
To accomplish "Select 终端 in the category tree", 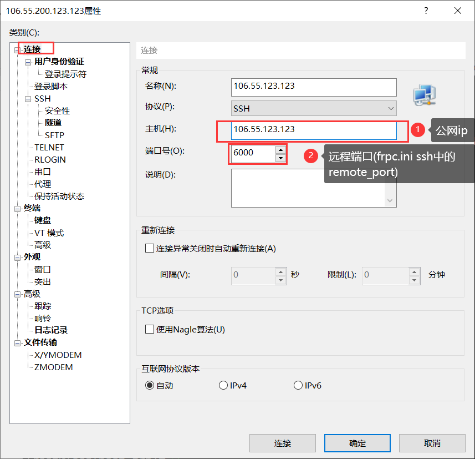I will tap(32, 208).
